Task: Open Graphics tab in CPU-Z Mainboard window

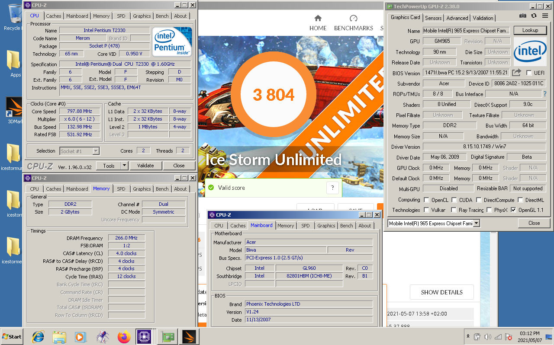Action: coord(326,226)
